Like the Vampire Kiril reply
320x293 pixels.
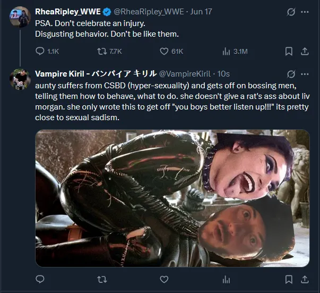click(x=165, y=279)
